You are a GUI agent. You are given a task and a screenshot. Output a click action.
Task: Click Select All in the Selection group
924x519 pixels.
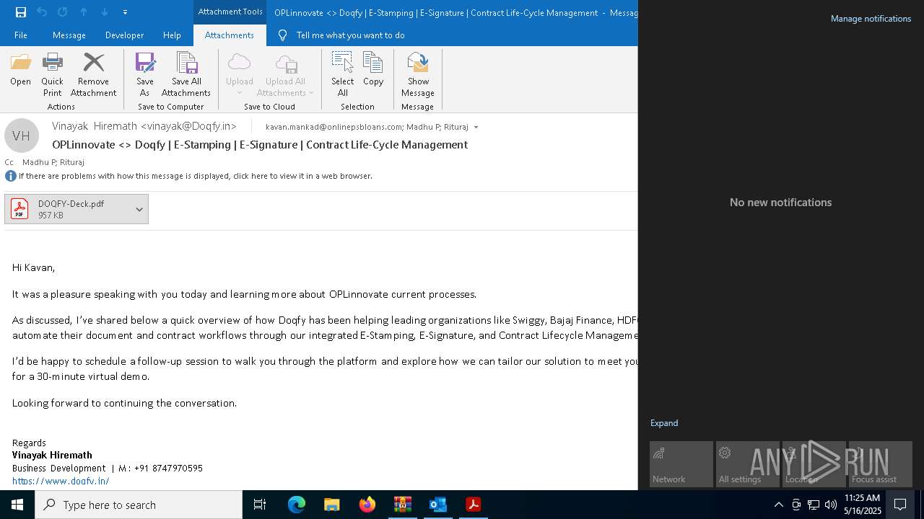point(343,75)
